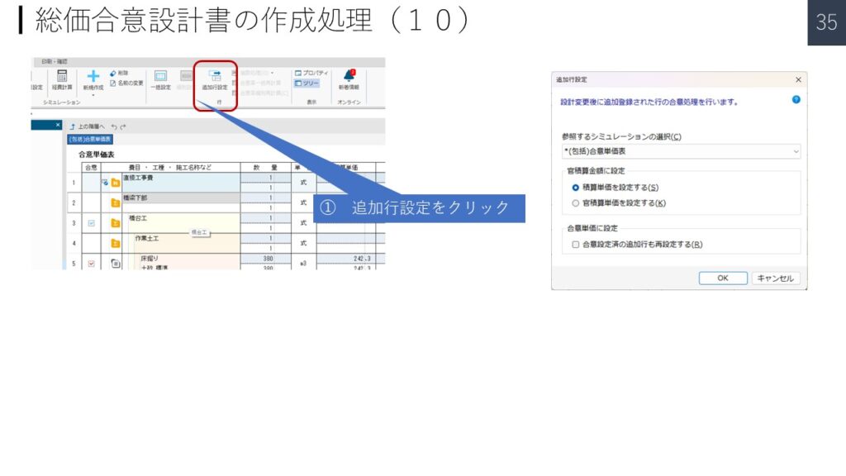Select 積算単価を設定する radio option
Viewport: 846px width, 476px height.
[576, 188]
